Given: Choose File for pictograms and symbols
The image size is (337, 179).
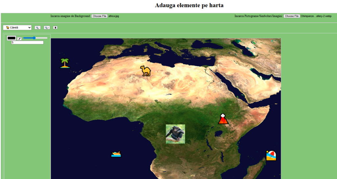Looking at the screenshot, I should click(292, 16).
